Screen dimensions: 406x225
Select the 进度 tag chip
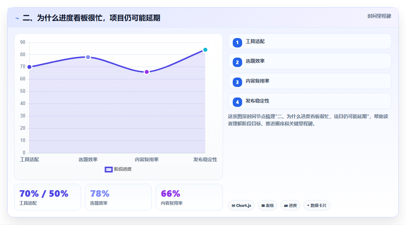[290, 205]
